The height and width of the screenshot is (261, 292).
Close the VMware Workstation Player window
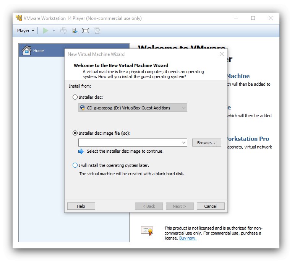click(x=270, y=18)
